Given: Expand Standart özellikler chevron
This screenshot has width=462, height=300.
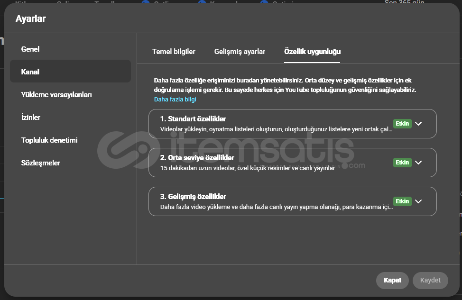Looking at the screenshot, I should (418, 124).
